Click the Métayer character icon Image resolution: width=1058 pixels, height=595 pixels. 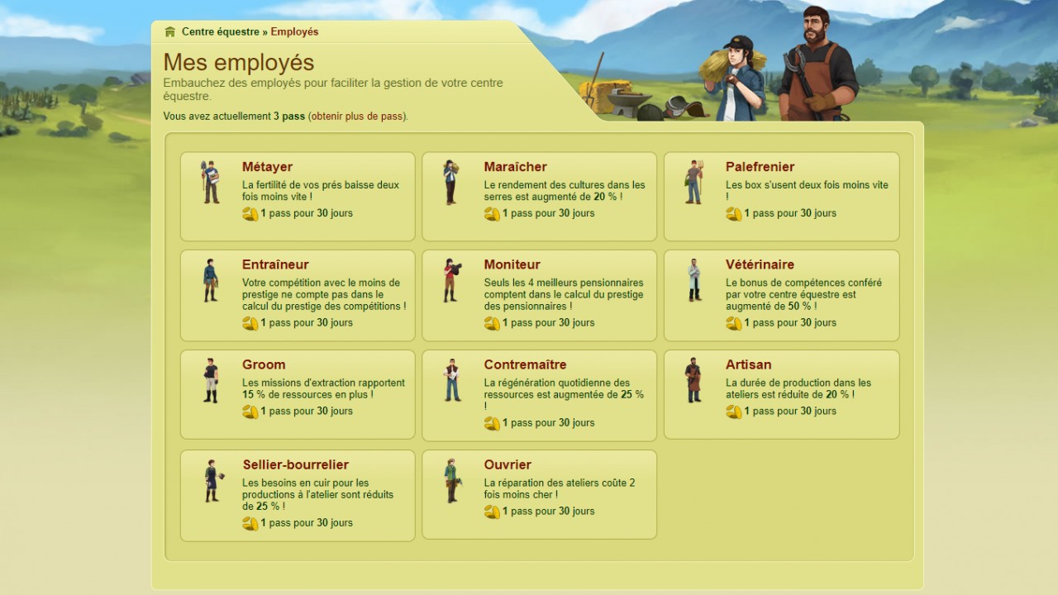(x=211, y=182)
